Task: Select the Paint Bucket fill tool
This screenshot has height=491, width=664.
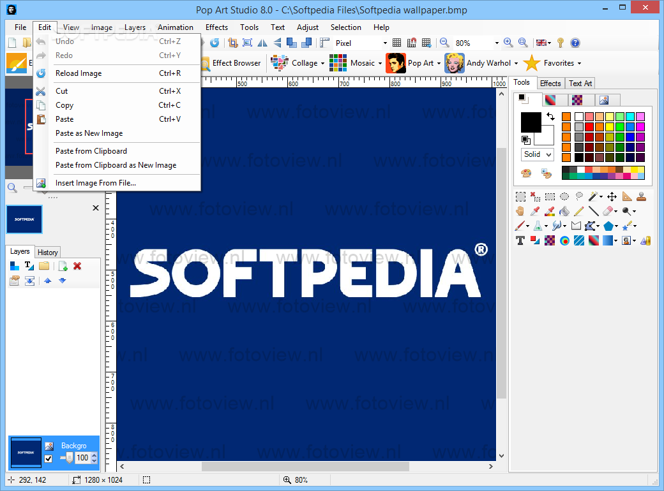Action: [x=564, y=210]
